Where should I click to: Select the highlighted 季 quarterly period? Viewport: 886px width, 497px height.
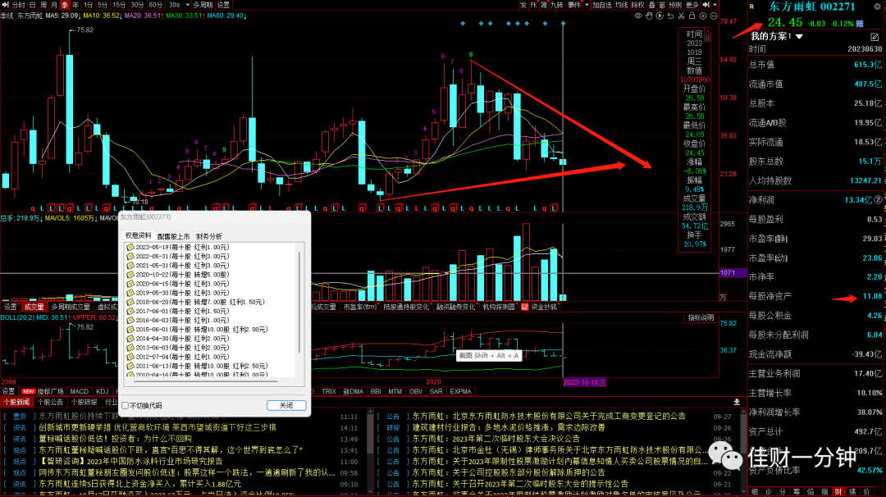point(65,5)
